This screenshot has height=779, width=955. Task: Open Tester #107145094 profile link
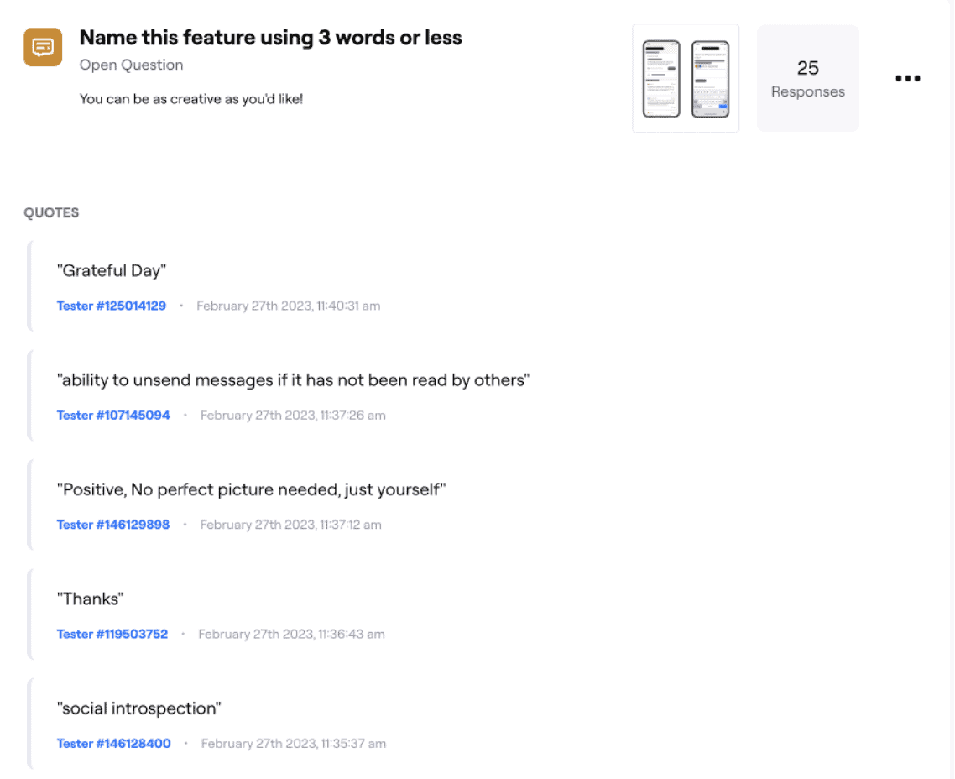pyautogui.click(x=113, y=416)
